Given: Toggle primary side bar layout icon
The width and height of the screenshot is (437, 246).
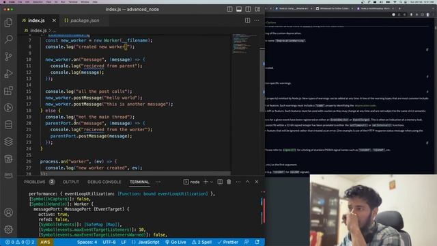Looking at the screenshot, I should pos(229,9).
